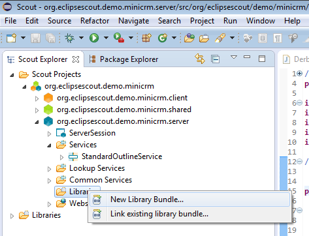This screenshot has height=236, width=309.
Task: Expand the top-level Libraries node
Action: 12,216
